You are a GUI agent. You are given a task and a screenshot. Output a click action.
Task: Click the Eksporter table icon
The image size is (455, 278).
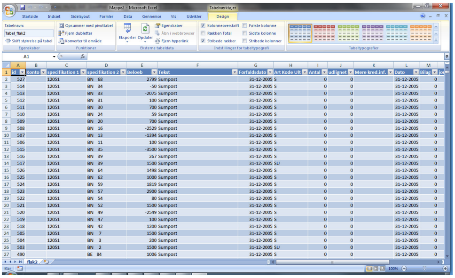point(127,29)
